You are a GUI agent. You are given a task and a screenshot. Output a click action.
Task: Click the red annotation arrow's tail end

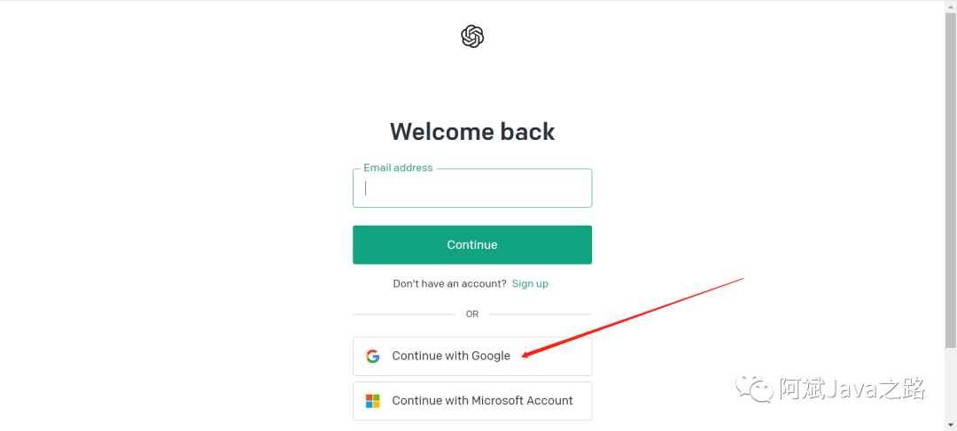[x=742, y=279]
